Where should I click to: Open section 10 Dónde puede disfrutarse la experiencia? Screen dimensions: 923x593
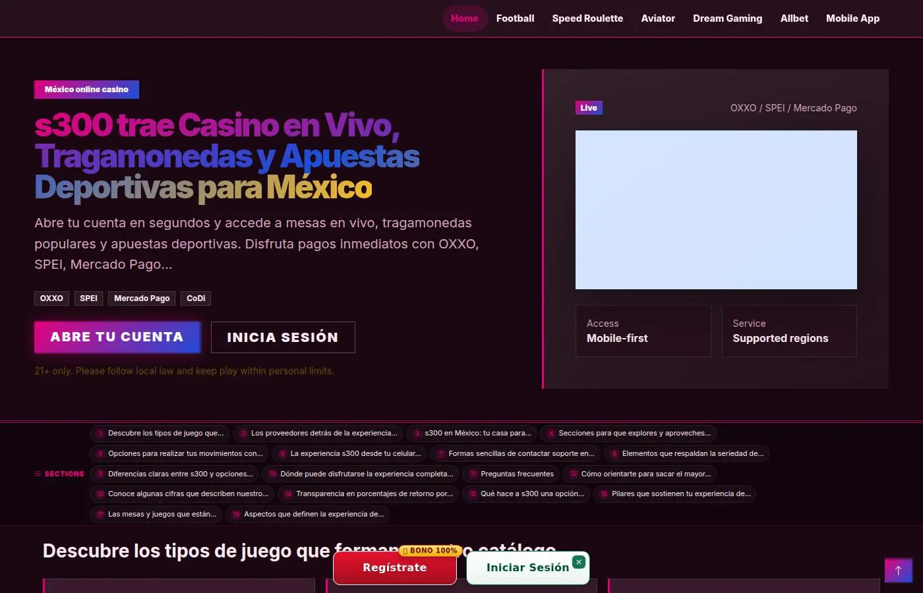point(360,474)
